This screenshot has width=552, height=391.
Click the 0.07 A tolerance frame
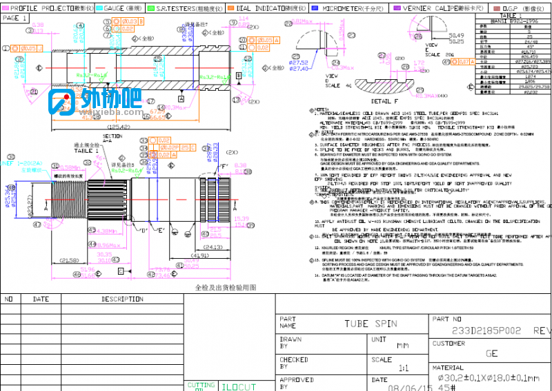(464, 62)
